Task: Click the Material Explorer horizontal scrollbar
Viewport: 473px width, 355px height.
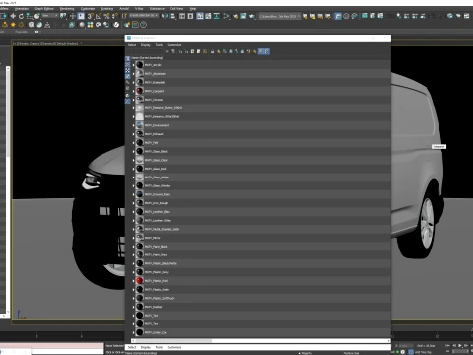Action: pyautogui.click(x=261, y=341)
